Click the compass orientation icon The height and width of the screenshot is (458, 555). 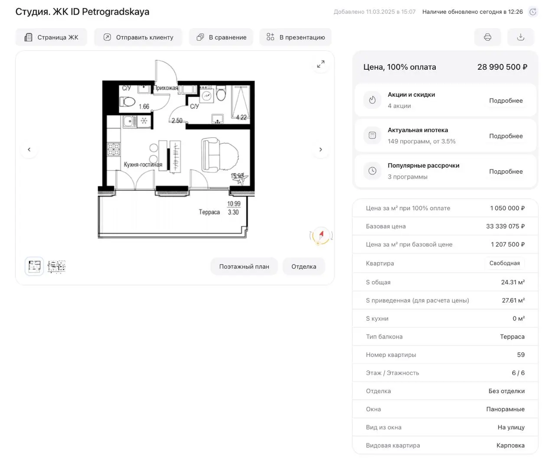tap(321, 236)
